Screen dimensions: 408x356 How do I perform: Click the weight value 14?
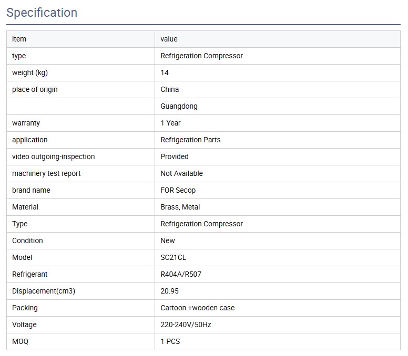(165, 72)
